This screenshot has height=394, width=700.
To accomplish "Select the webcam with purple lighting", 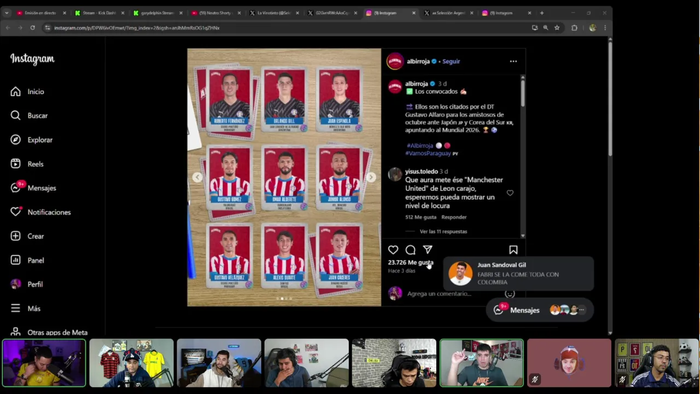I will 44,363.
